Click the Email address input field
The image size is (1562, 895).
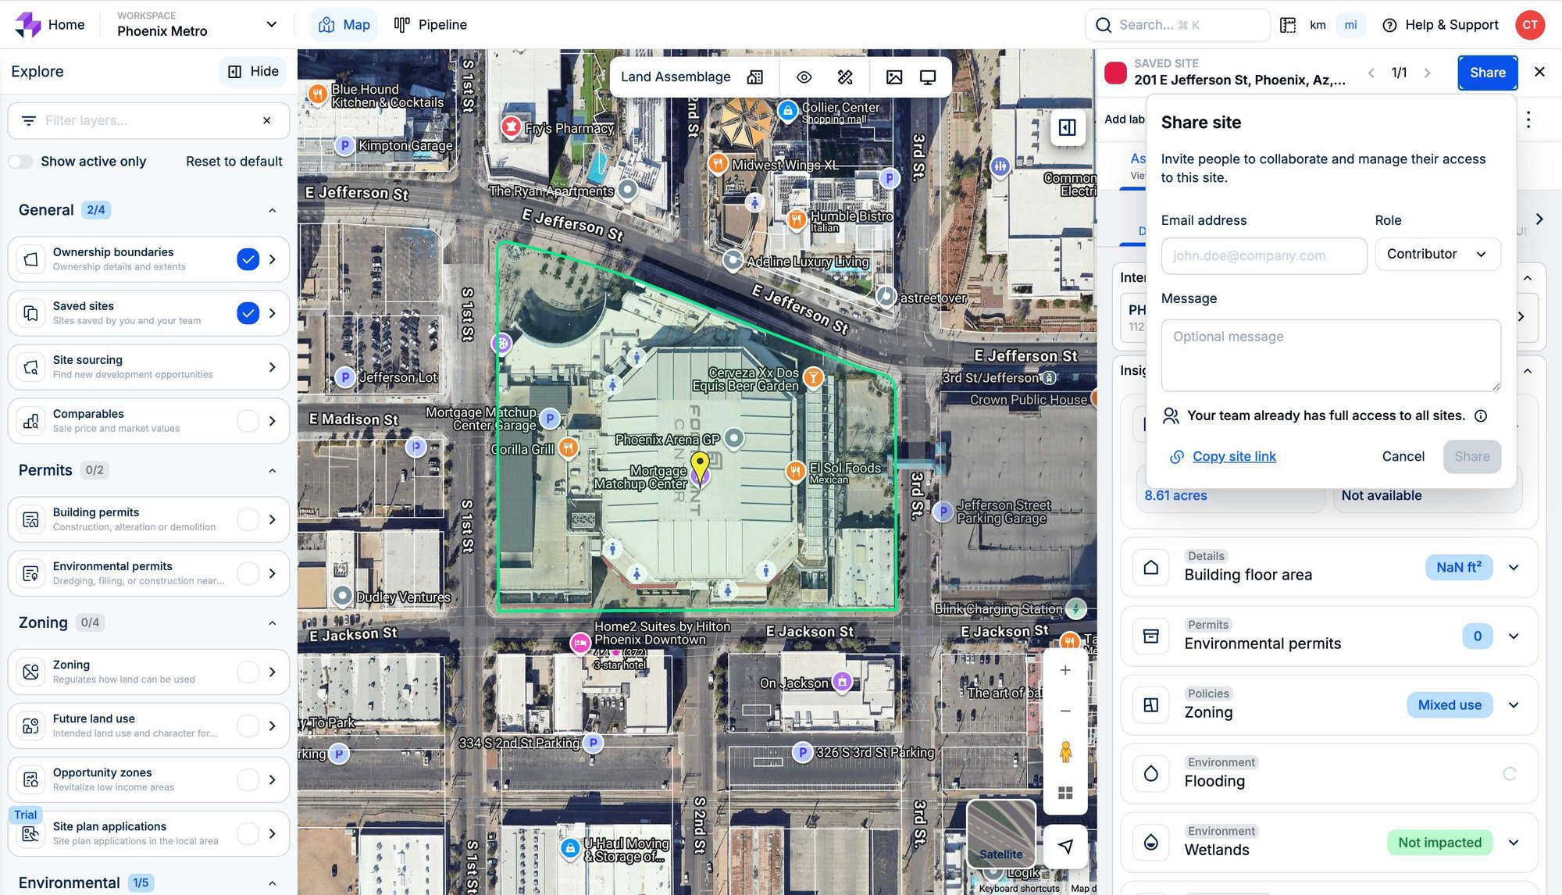[1263, 256]
